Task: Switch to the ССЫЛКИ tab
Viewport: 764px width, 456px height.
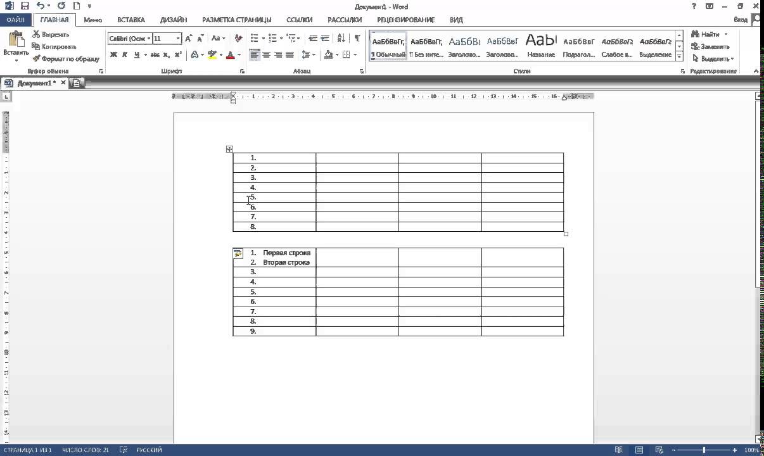Action: point(299,20)
